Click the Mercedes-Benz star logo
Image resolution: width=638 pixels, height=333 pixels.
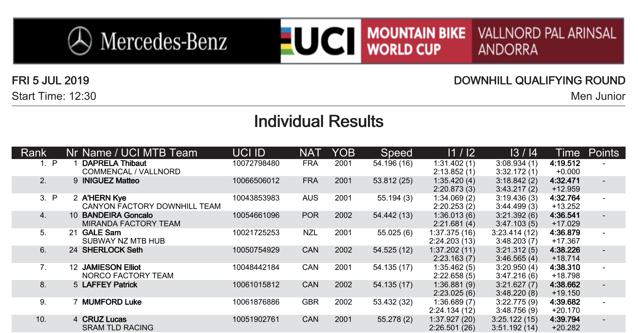(80, 41)
